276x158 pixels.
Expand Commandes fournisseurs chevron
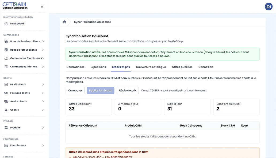pos(43,58)
